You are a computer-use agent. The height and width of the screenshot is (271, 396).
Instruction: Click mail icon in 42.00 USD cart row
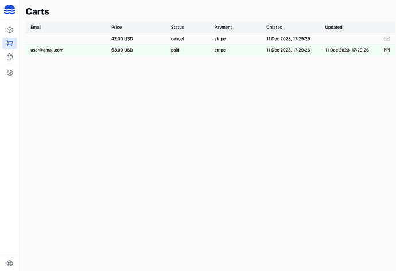click(387, 38)
